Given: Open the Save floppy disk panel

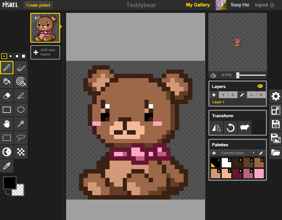Looking at the screenshot, I should (276, 124).
